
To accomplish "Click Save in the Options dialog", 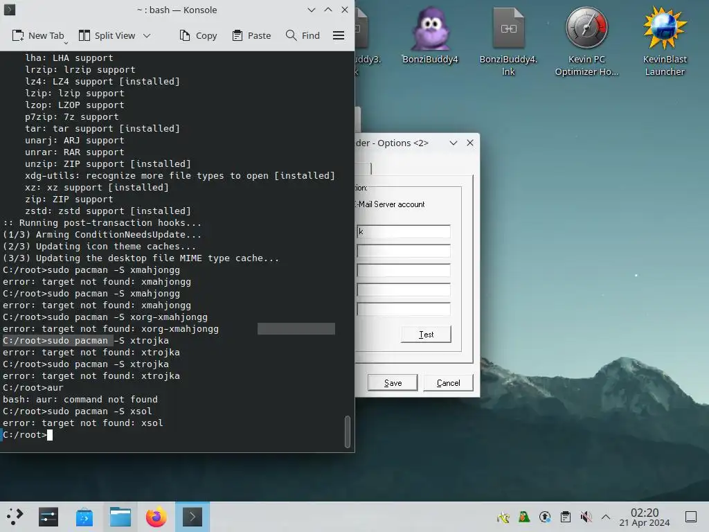I will (x=393, y=382).
